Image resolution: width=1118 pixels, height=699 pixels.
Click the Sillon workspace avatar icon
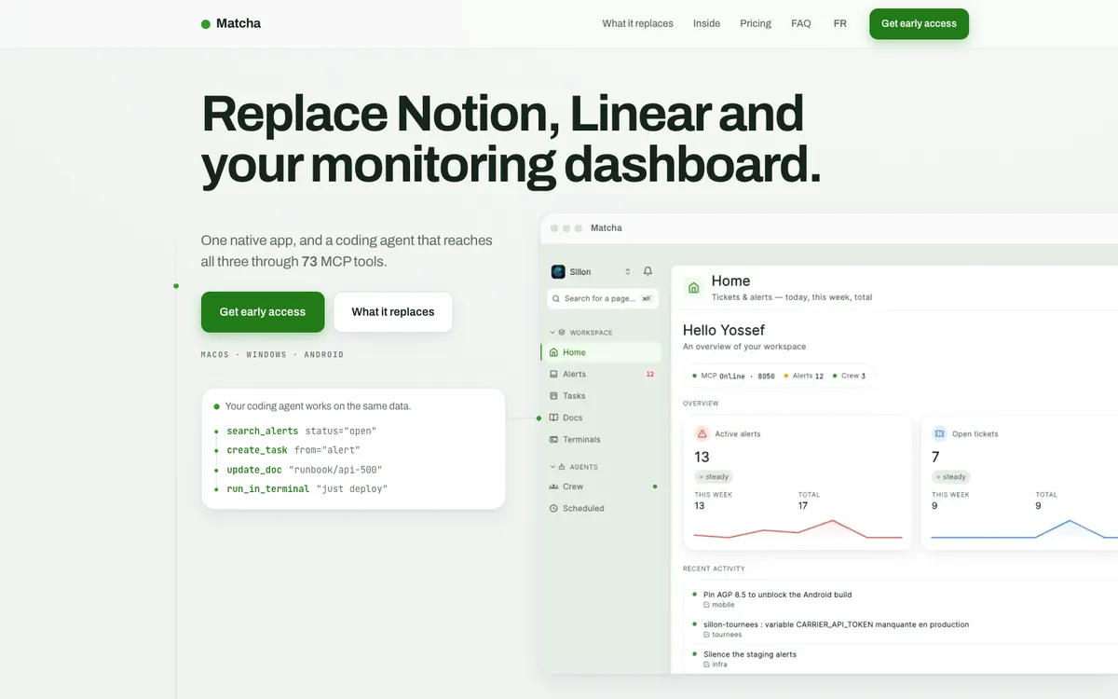pyautogui.click(x=558, y=272)
